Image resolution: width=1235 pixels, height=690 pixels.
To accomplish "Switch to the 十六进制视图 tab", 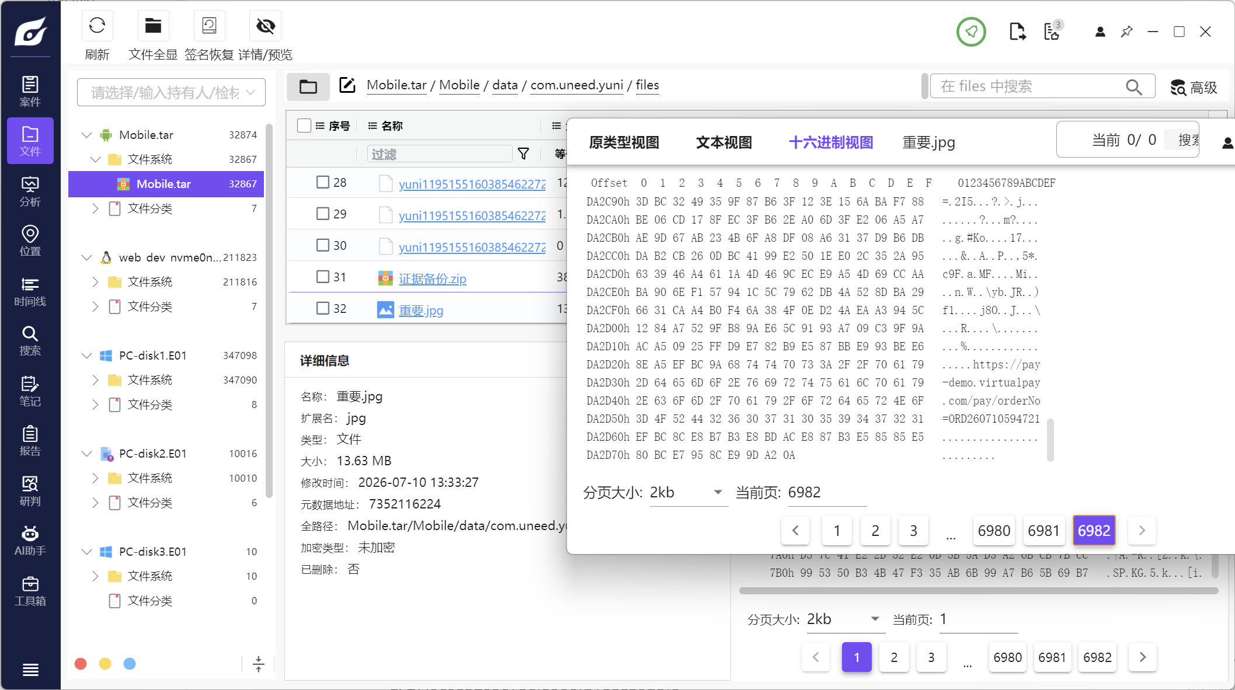I will coord(830,142).
